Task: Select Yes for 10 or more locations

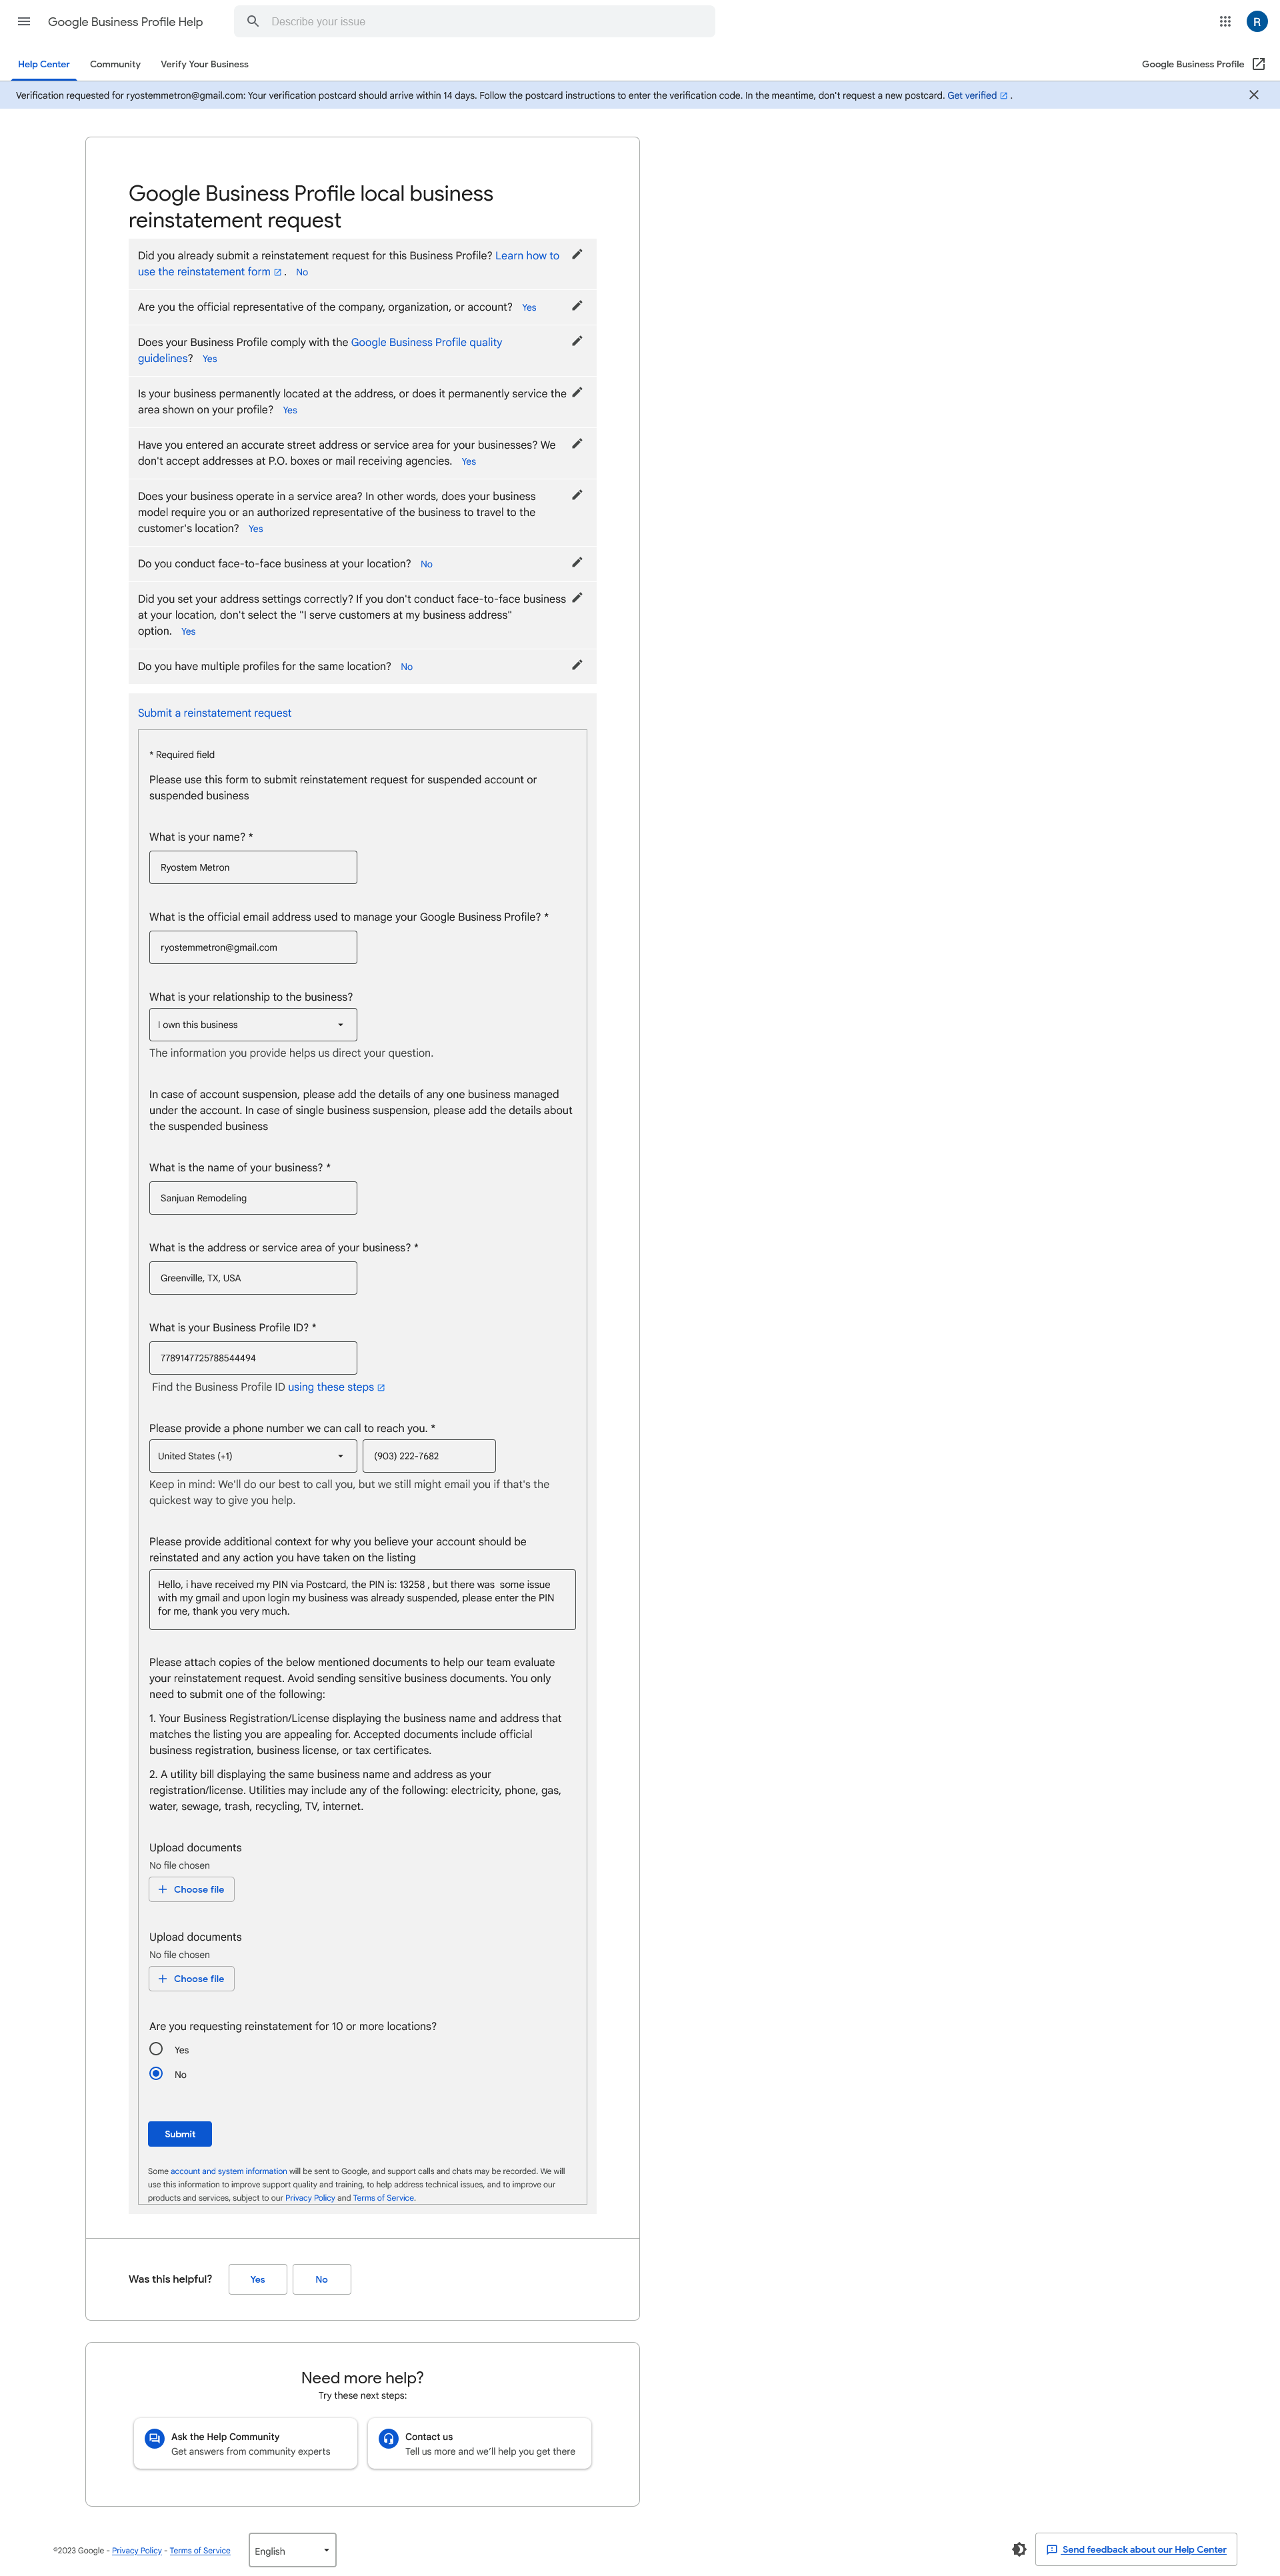Action: pyautogui.click(x=156, y=2049)
